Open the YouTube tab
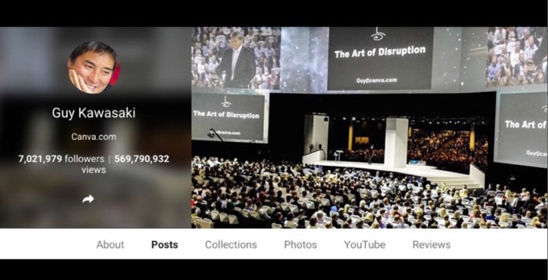The width and height of the screenshot is (548, 280). [x=364, y=244]
